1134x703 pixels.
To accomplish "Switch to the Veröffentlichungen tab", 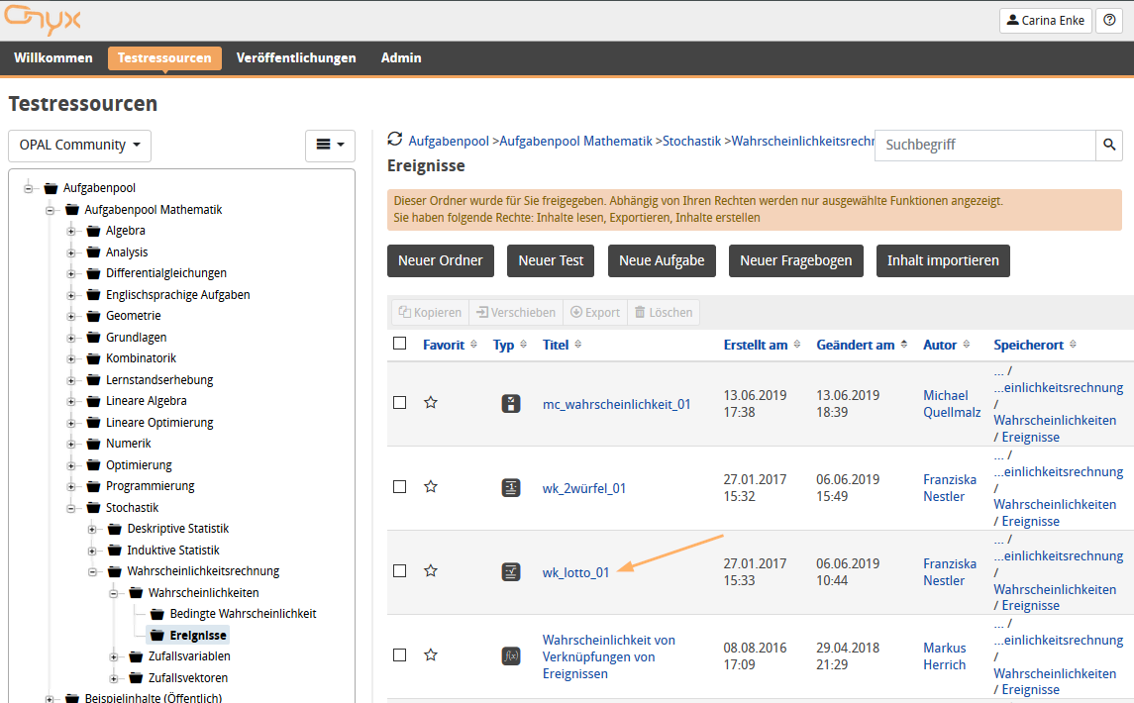I will [296, 58].
